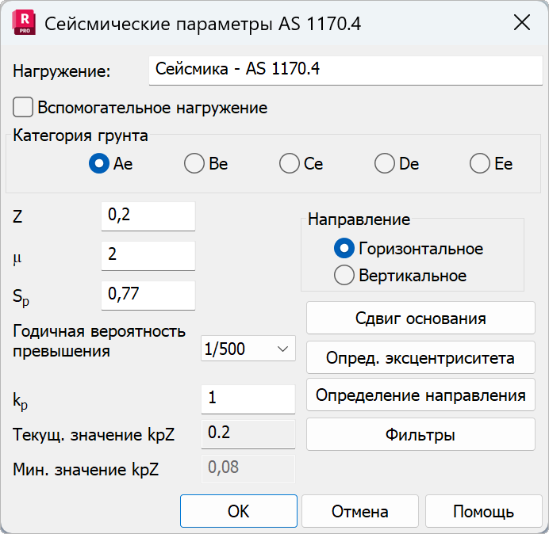The width and height of the screenshot is (549, 534).
Task: Select soil category Ae
Action: point(99,164)
